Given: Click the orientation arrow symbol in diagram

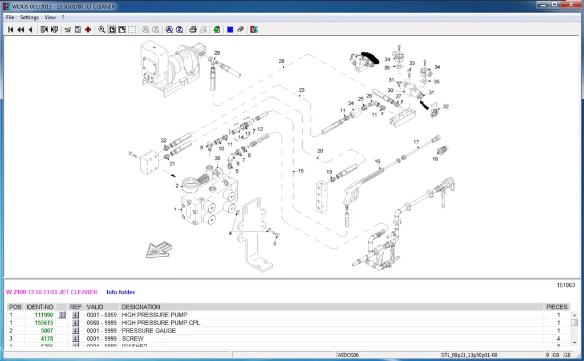Looking at the screenshot, I should (159, 250).
